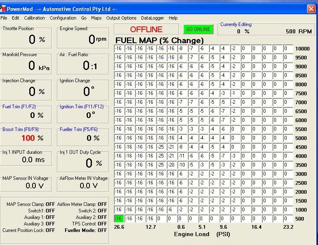Screen dimensions: 318x245
Task: Select the -7 cell in the 10000 RPM row
Action: click(x=193, y=48)
